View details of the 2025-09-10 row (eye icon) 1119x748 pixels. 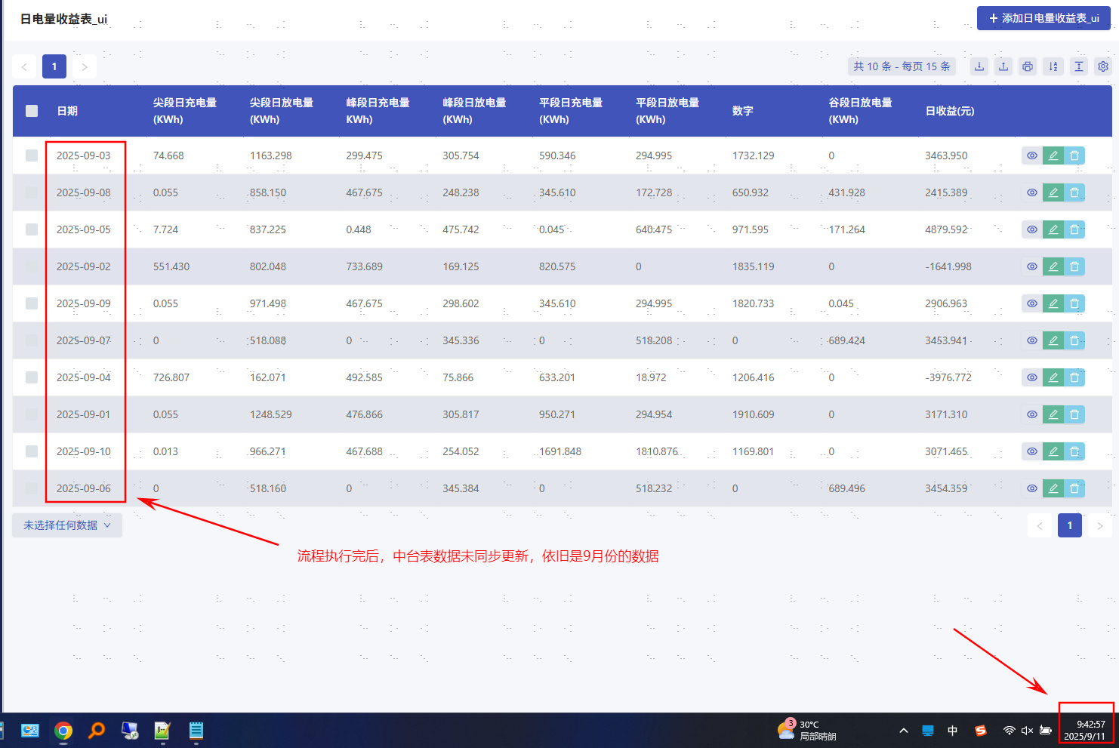pos(1032,451)
